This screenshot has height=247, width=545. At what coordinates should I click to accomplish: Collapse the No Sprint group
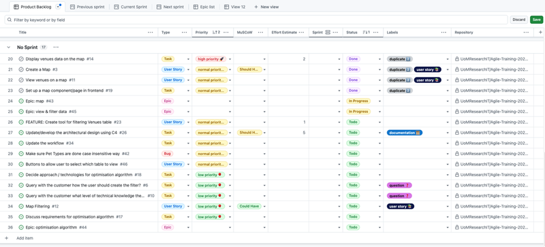(8, 47)
